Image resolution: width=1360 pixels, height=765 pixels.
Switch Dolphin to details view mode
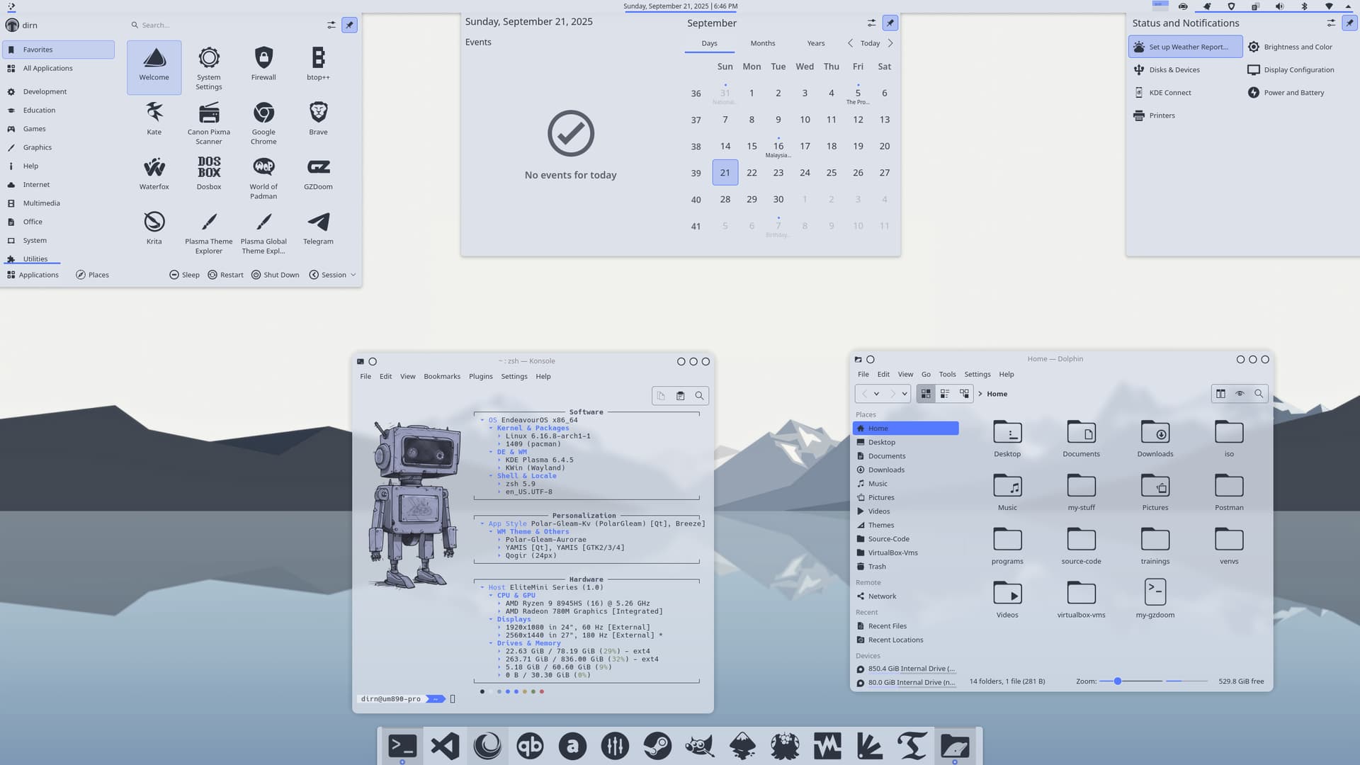(x=964, y=394)
